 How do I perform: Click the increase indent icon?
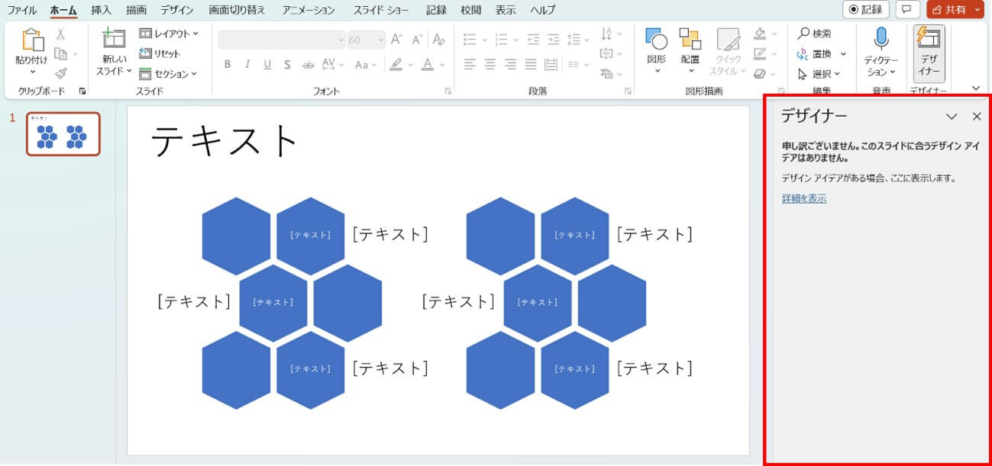553,40
